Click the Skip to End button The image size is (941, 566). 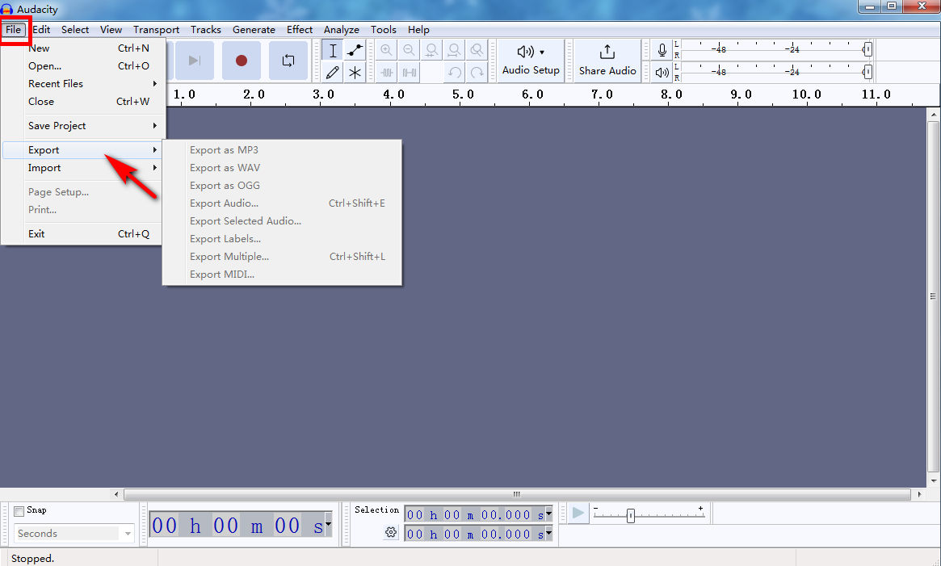point(194,60)
